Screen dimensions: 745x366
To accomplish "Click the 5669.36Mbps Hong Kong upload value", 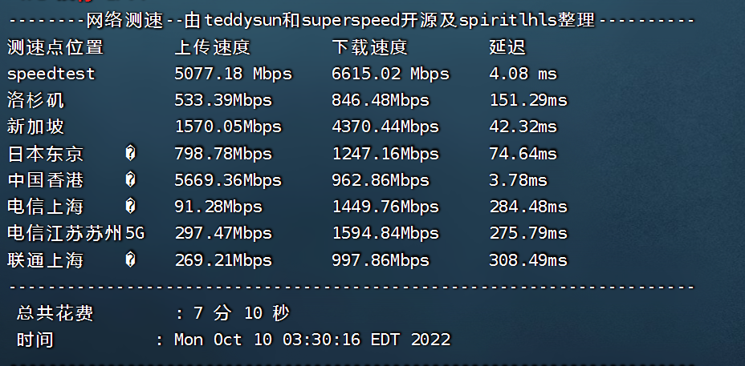I will click(228, 180).
